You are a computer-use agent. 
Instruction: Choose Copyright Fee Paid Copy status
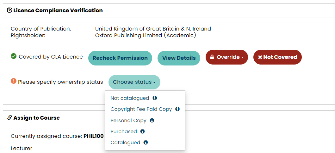click(x=141, y=109)
